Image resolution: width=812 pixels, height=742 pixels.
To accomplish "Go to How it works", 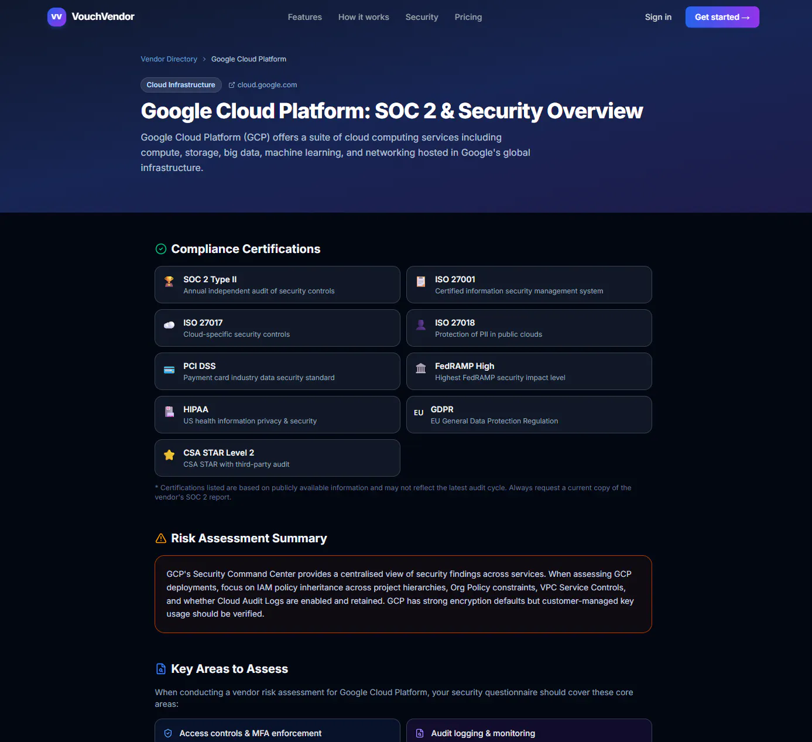I will (364, 17).
